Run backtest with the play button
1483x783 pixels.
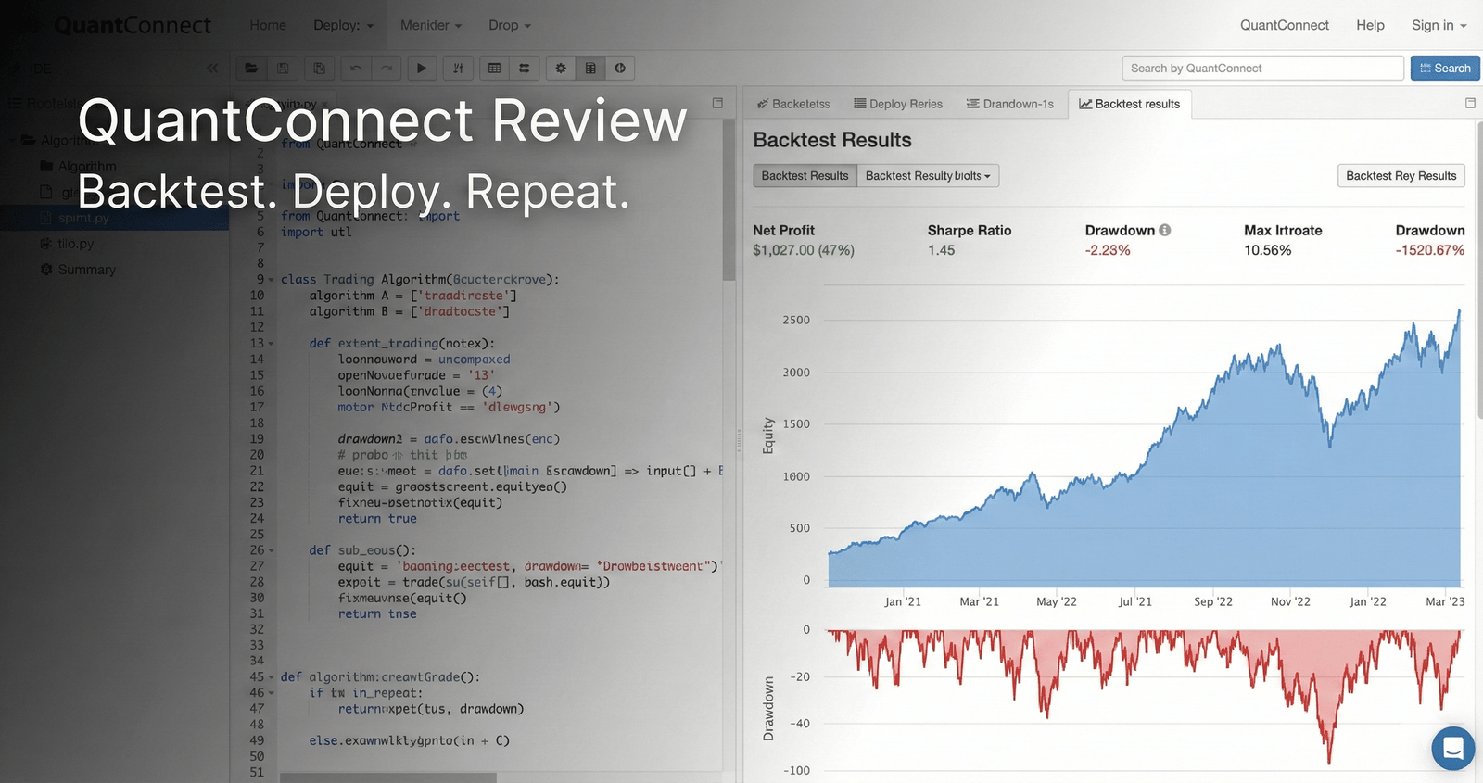click(422, 68)
